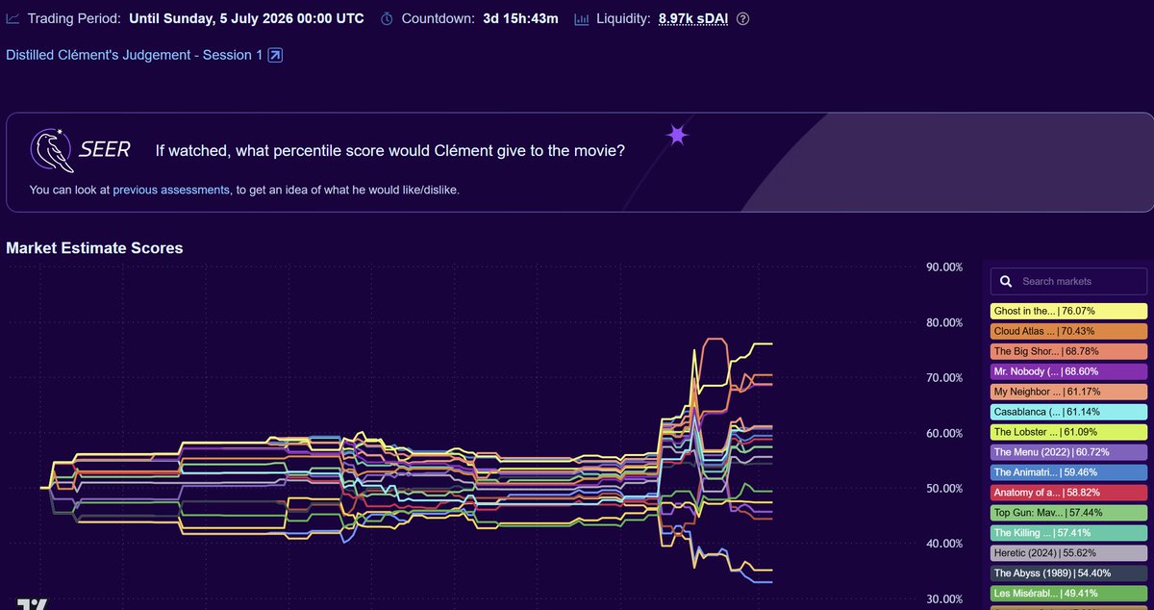Select Mr. Nobody 68.60% market

coord(1068,371)
